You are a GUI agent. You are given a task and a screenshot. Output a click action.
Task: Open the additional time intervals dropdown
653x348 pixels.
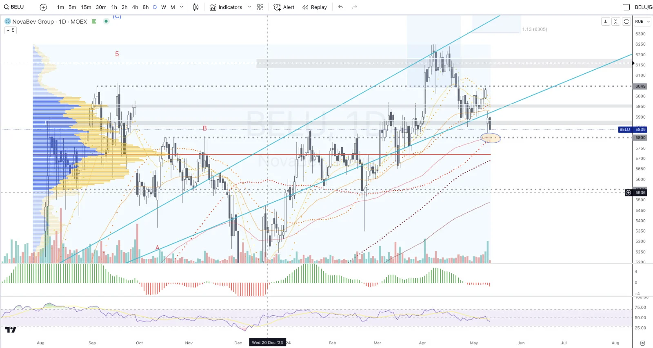[x=182, y=7]
